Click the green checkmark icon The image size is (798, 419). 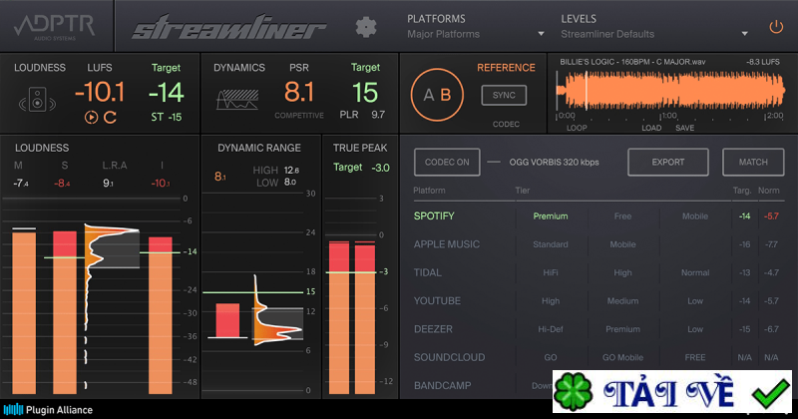pyautogui.click(x=771, y=393)
